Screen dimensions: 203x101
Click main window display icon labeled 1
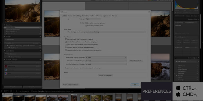coord(3,91)
